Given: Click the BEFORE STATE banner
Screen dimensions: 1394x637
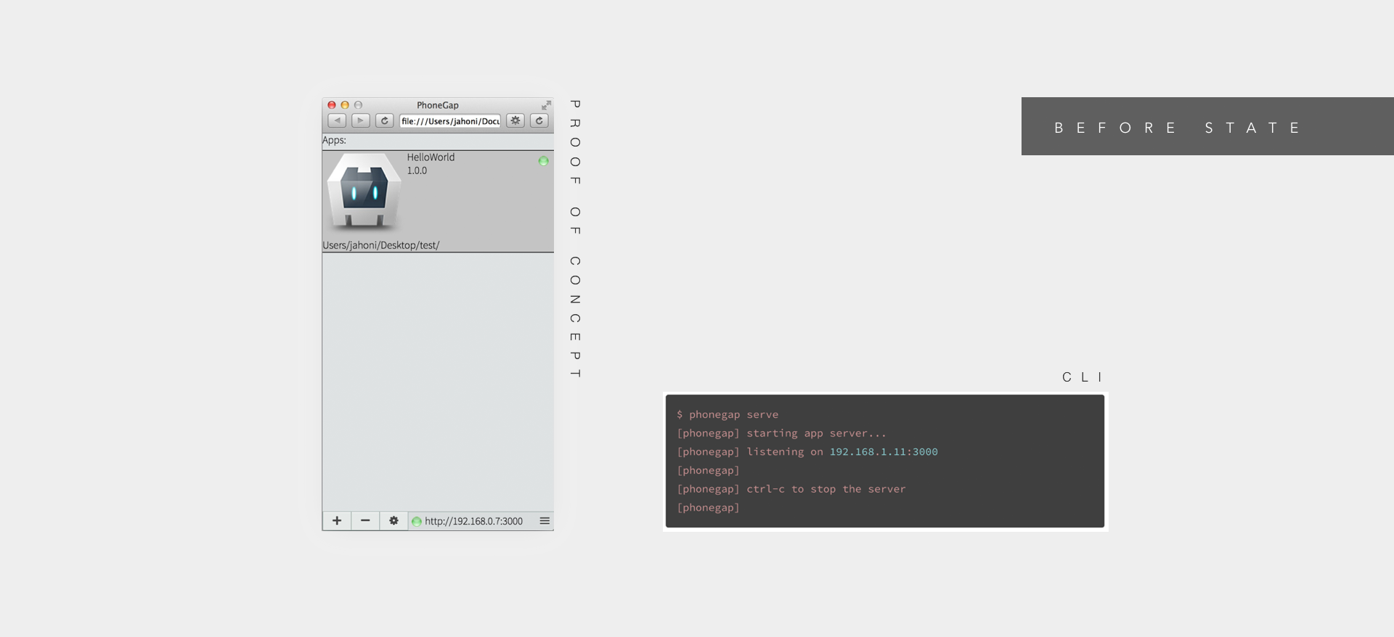Looking at the screenshot, I should tap(1207, 126).
